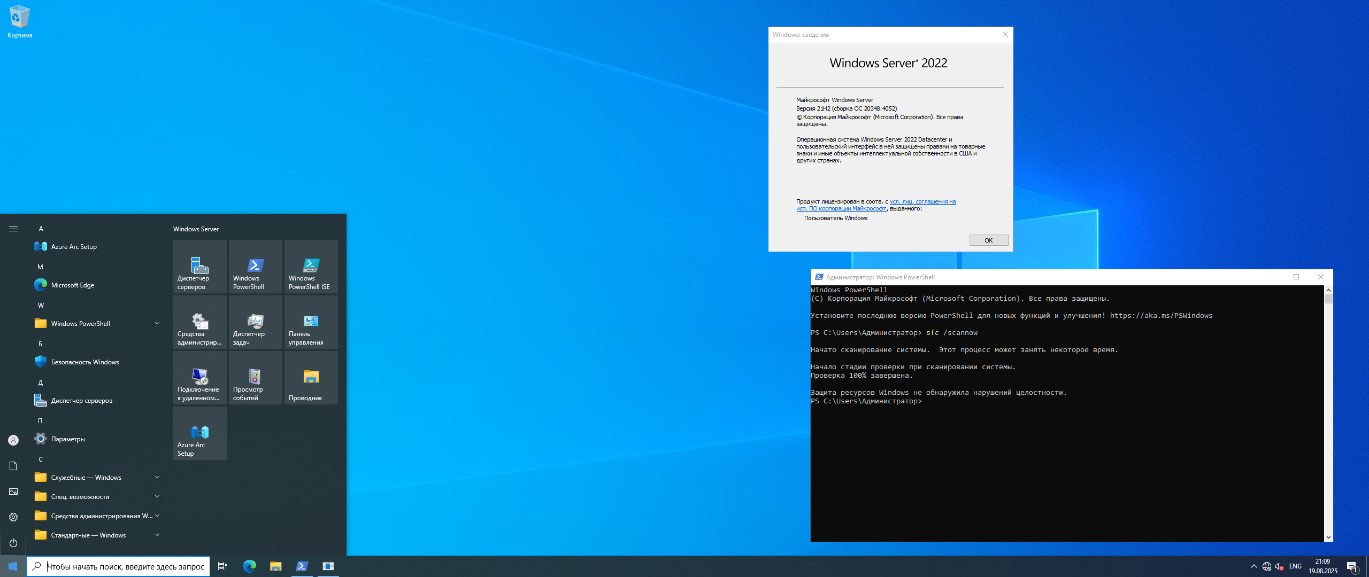The width and height of the screenshot is (1369, 577).
Task: Click OK in the Windows сведения dialog
Action: (x=989, y=240)
